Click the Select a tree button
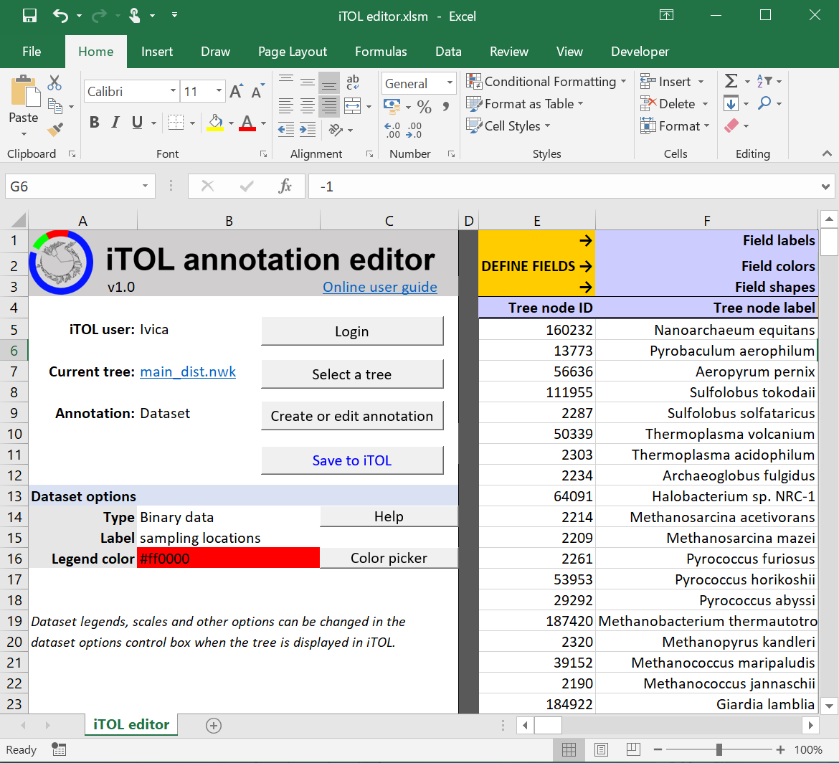Viewport: 839px width, 763px height. point(352,374)
